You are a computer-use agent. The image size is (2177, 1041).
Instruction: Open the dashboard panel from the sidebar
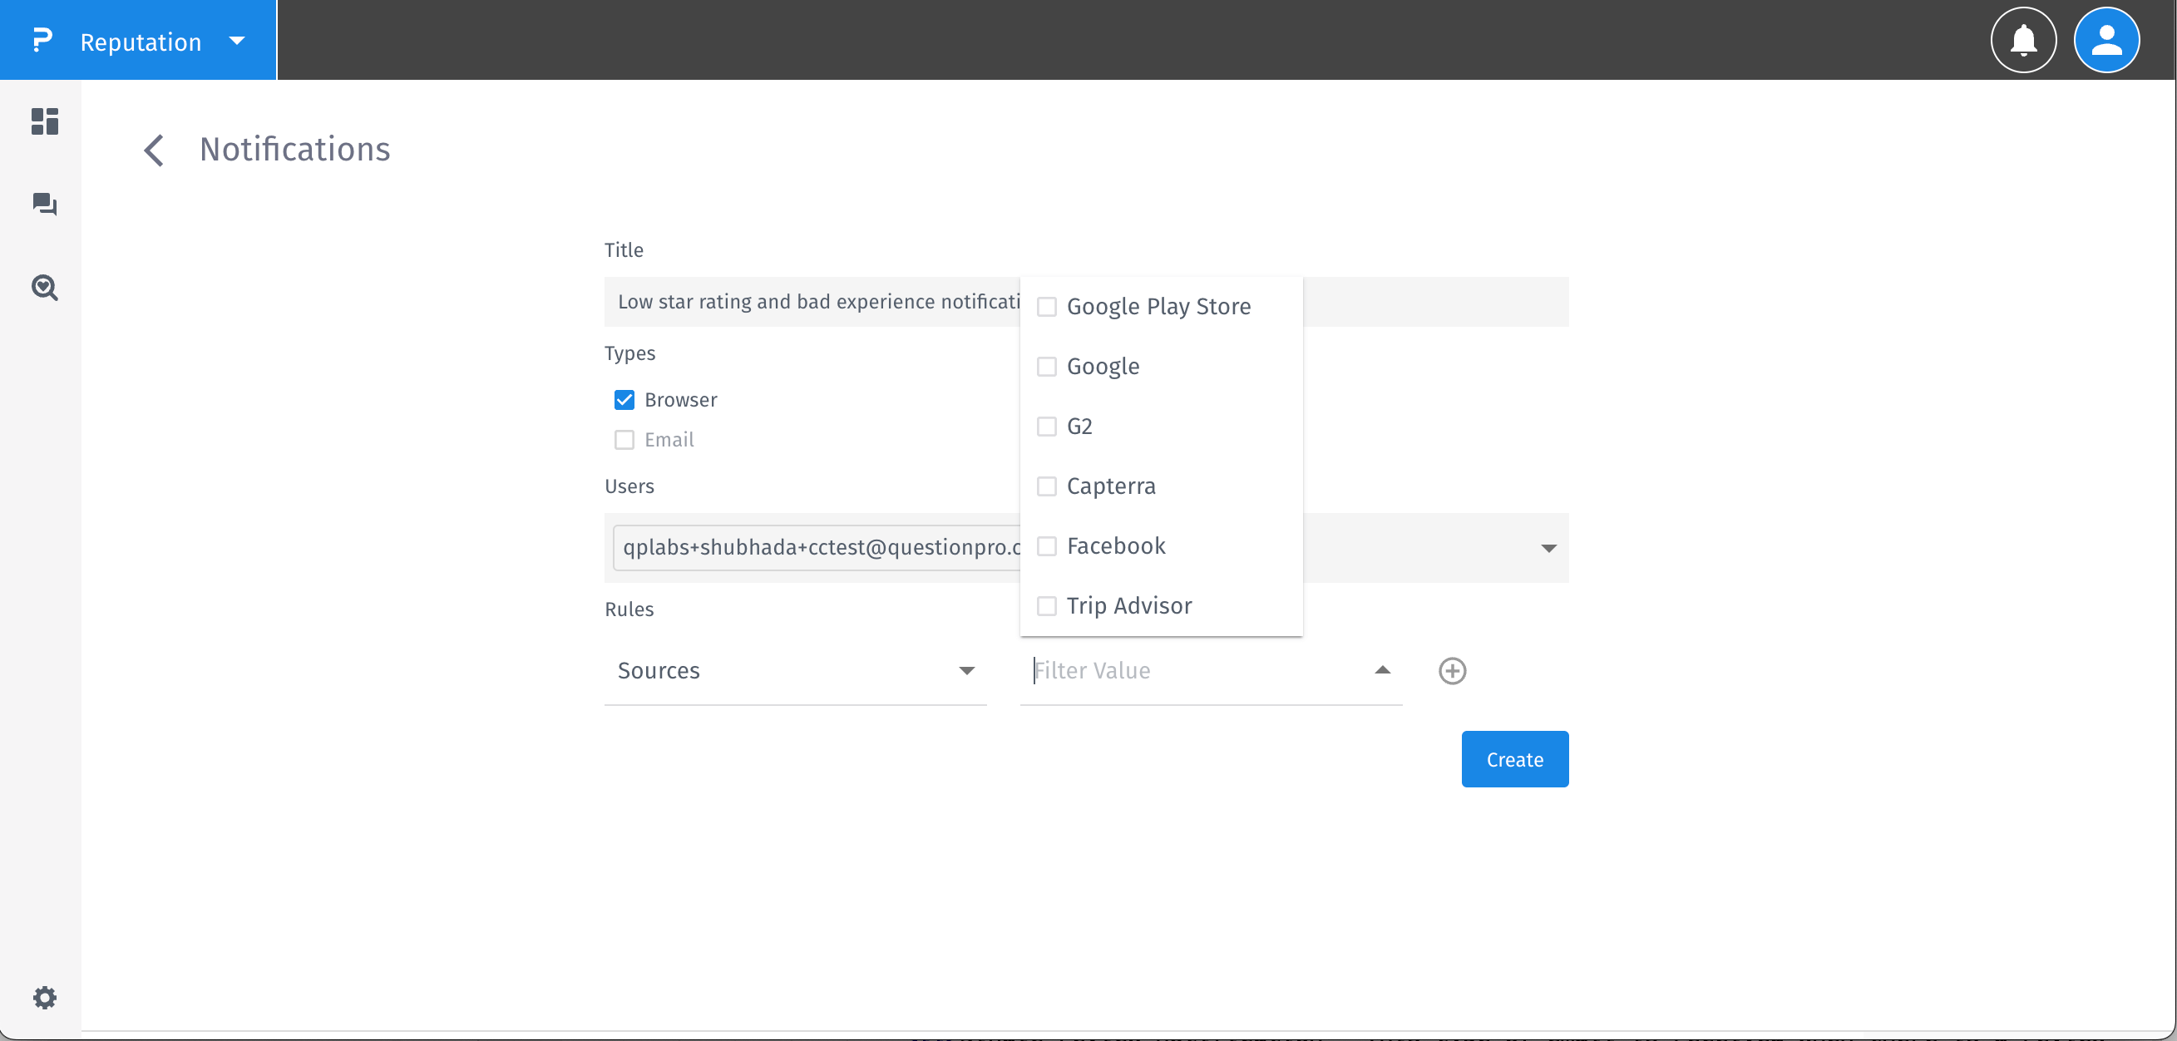click(43, 121)
